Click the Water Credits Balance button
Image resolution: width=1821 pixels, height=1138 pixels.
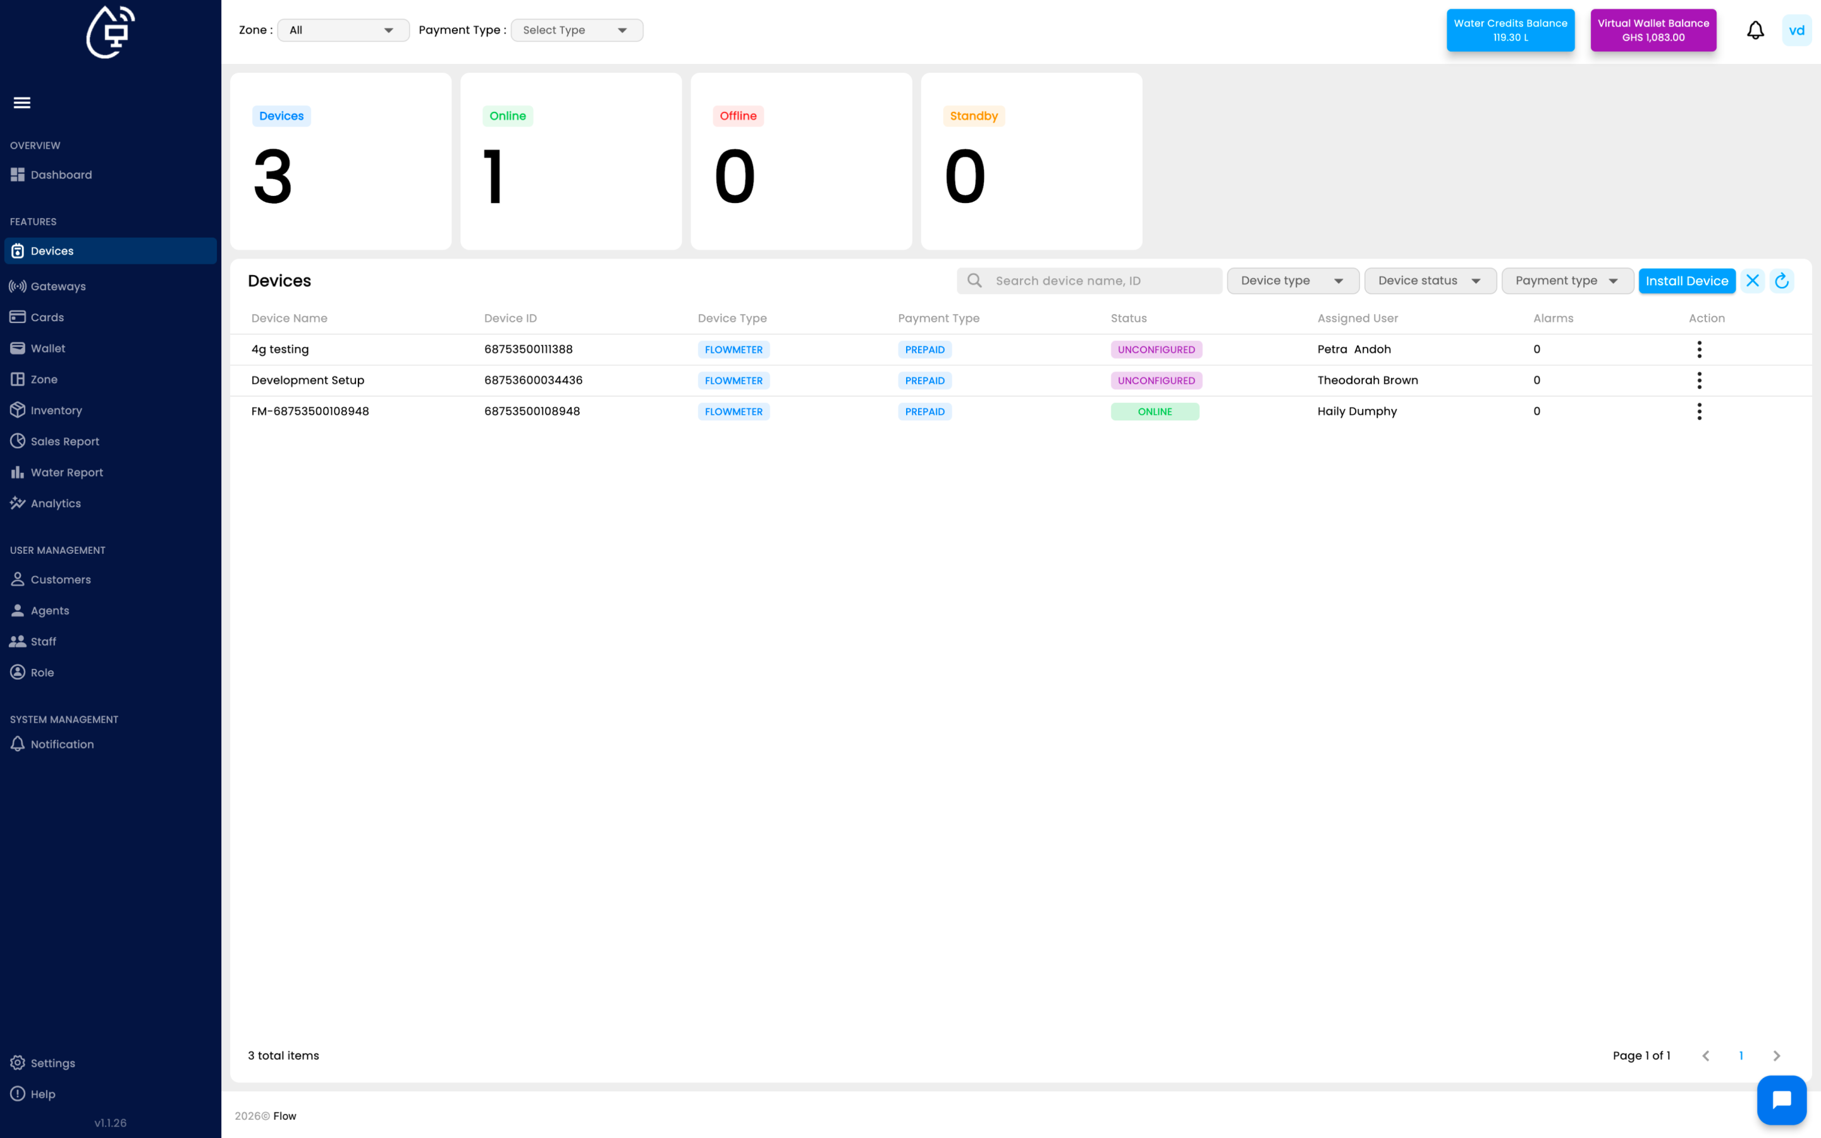click(x=1510, y=30)
